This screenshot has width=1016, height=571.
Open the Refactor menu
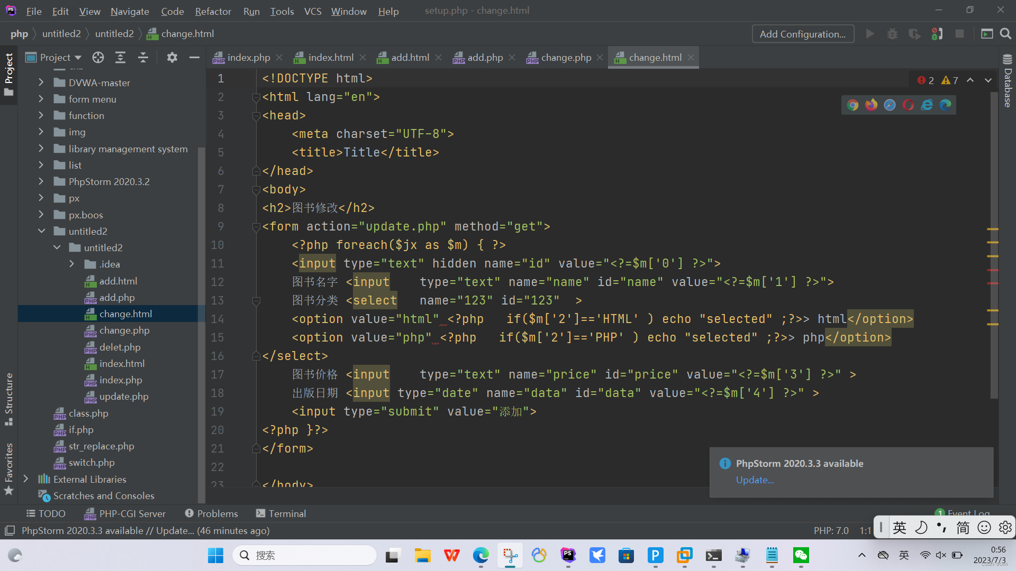213,11
